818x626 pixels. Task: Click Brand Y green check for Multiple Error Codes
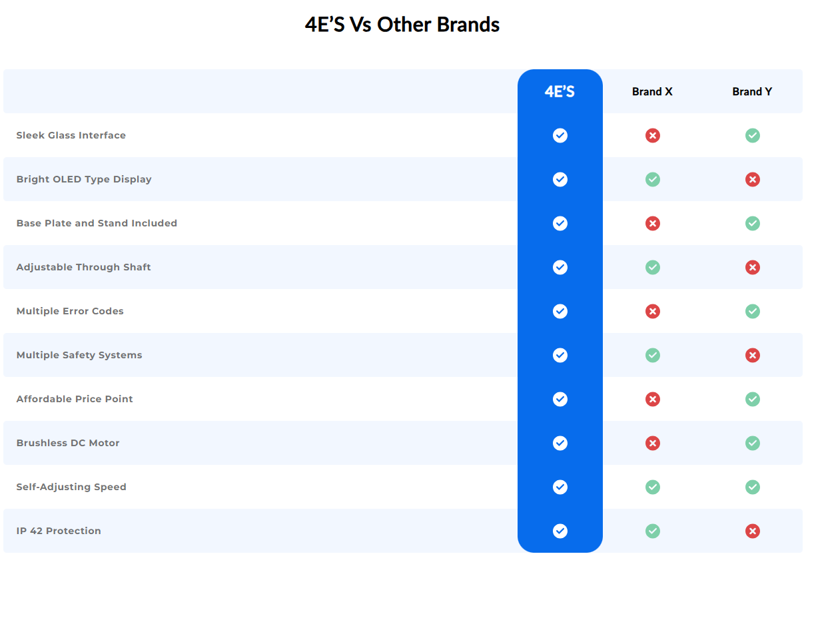pos(753,312)
